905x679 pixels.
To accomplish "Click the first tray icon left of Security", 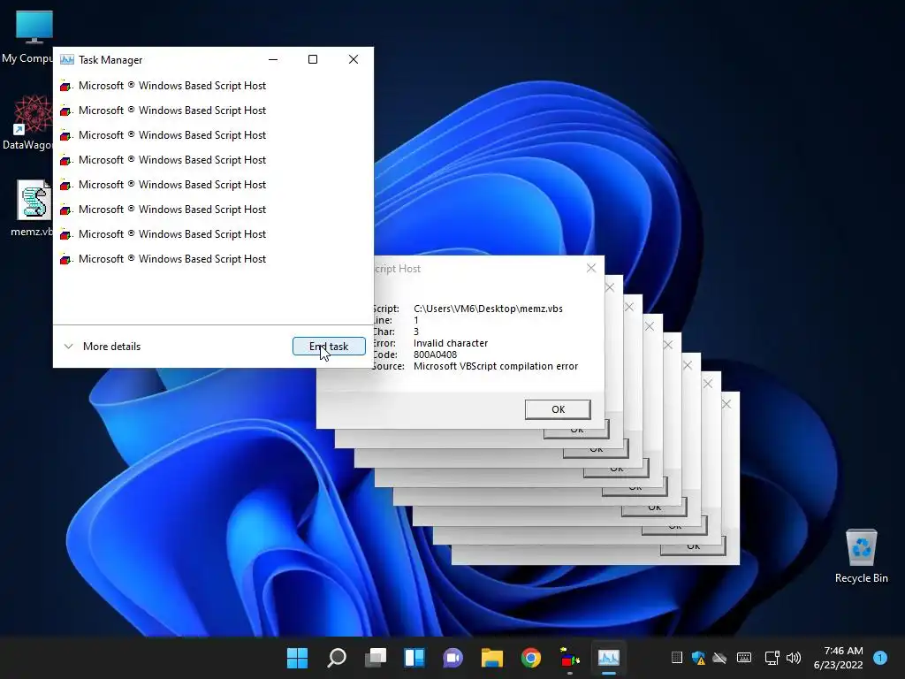I will point(676,658).
